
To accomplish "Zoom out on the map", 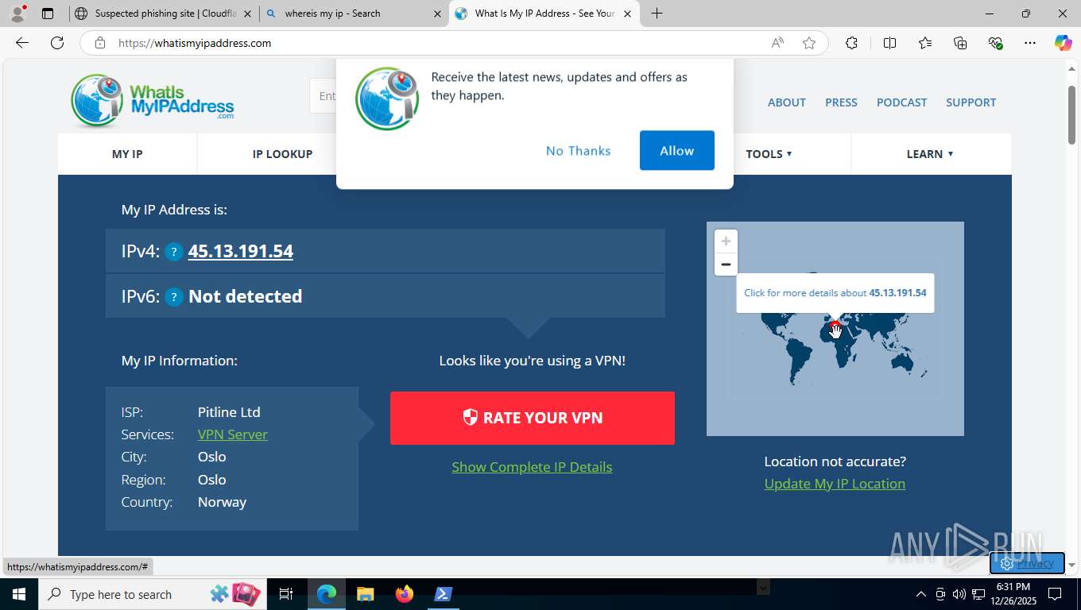I will (726, 264).
